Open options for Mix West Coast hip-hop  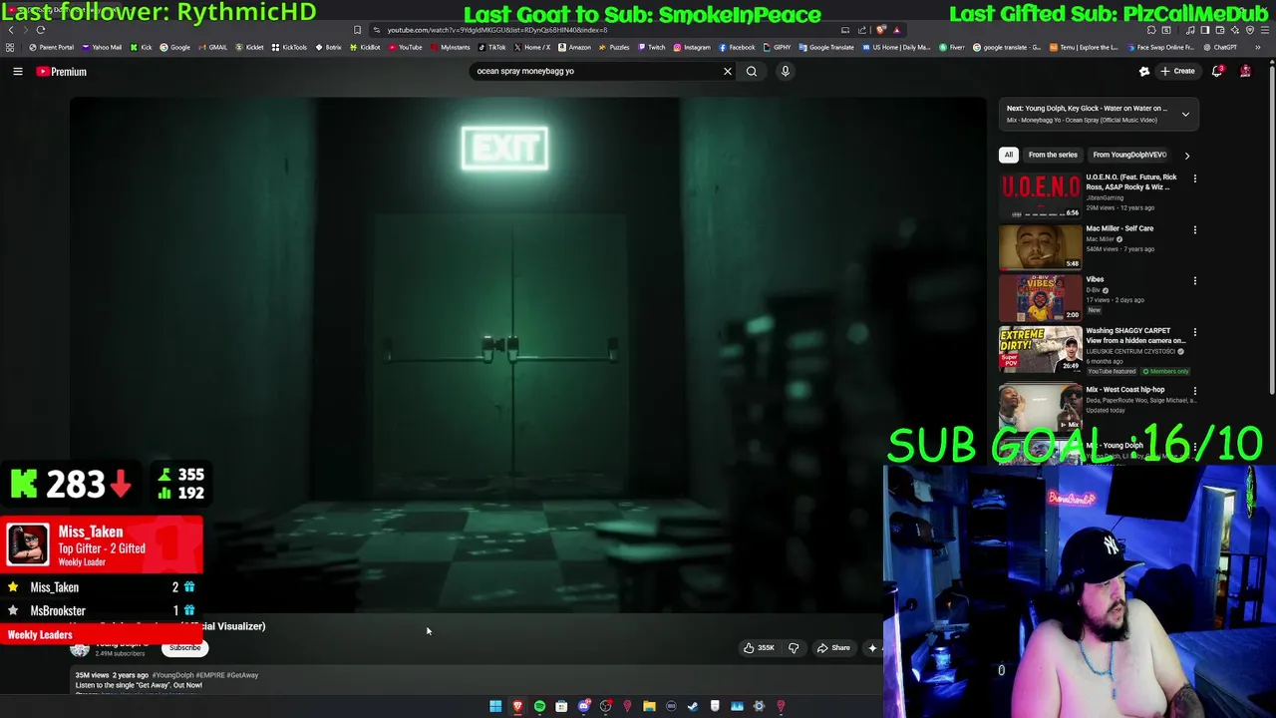coord(1194,391)
